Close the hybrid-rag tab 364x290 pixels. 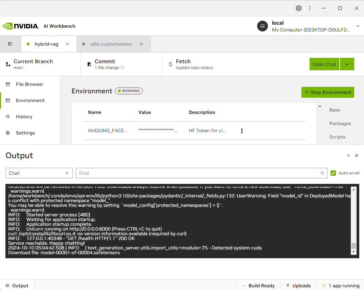(67, 44)
